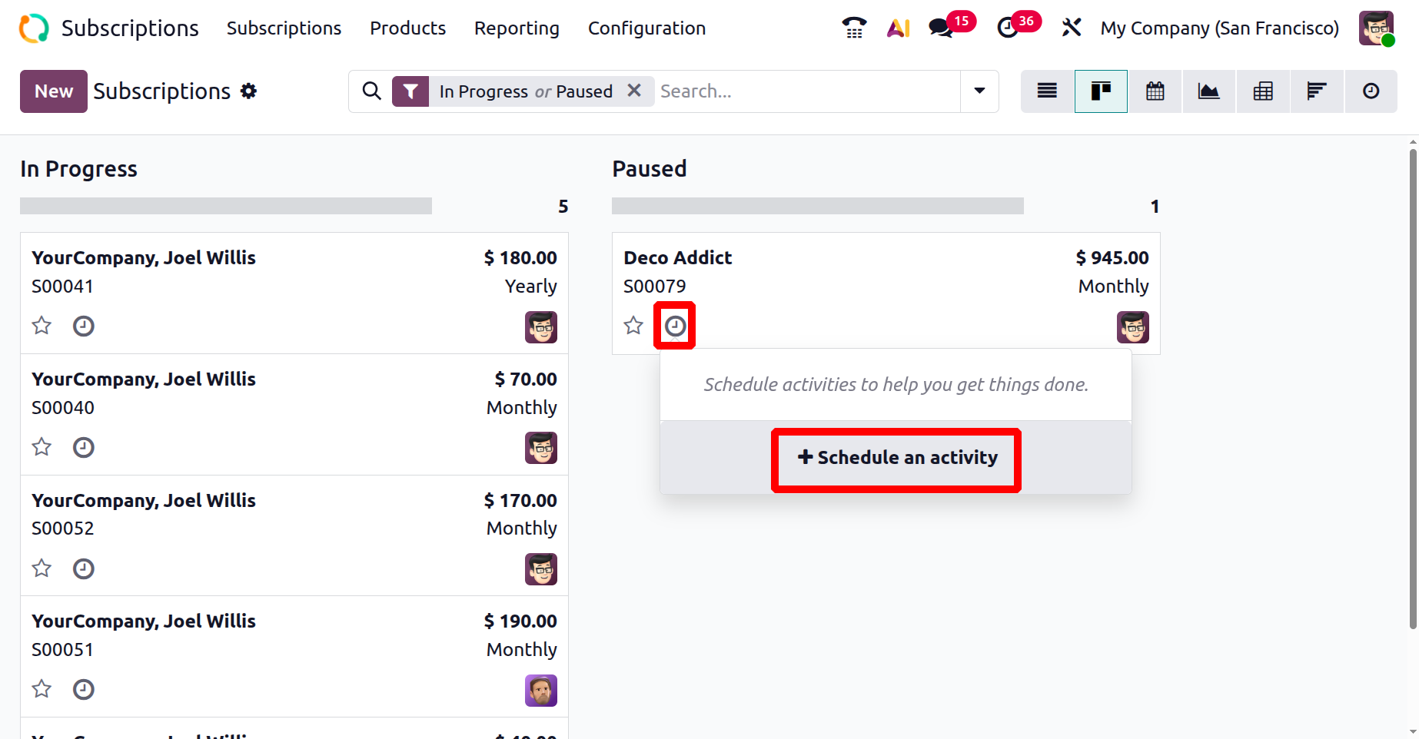Switch to the calendar view
The height and width of the screenshot is (739, 1419).
[x=1155, y=91]
